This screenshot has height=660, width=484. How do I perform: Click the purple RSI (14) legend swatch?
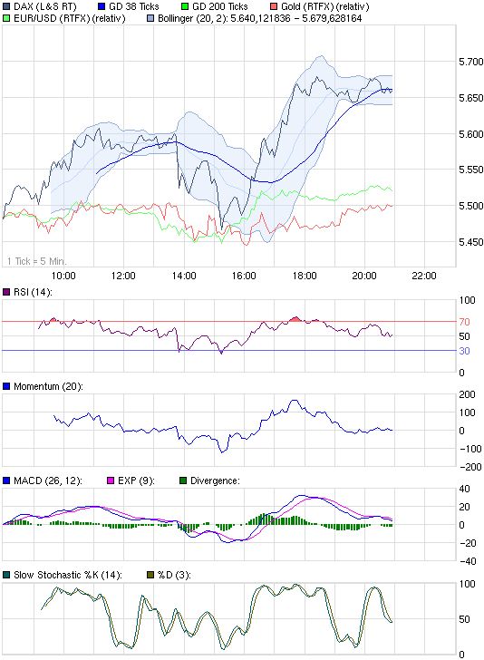click(x=6, y=292)
